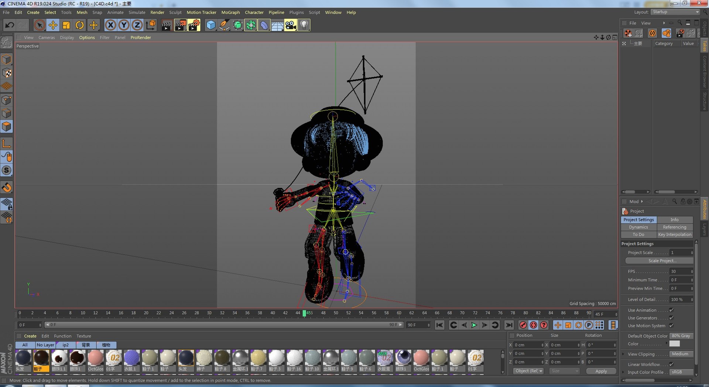
Task: Open the MoGraph menu
Action: [x=230, y=12]
